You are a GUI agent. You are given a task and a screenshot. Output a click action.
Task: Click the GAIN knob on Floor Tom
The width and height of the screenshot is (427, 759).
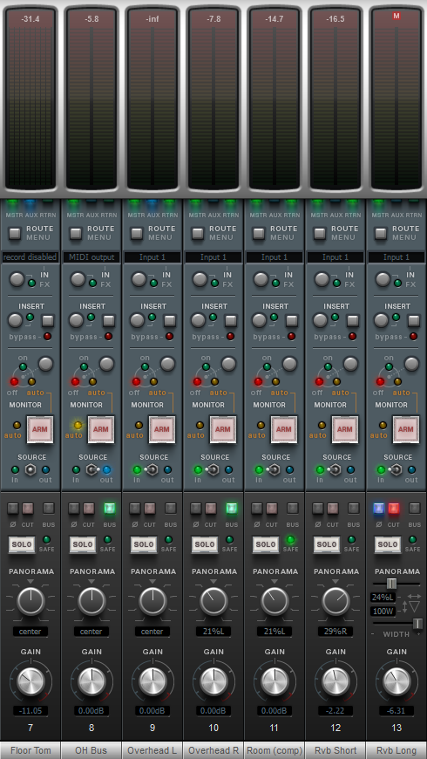coord(30,681)
